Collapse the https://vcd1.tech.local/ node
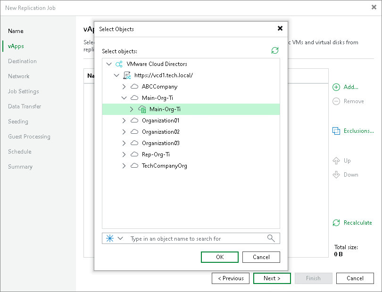Viewport: 382px width, 292px height. click(x=116, y=75)
